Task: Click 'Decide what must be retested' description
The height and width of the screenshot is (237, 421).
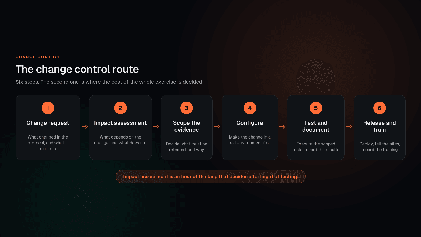Action: pos(187,147)
